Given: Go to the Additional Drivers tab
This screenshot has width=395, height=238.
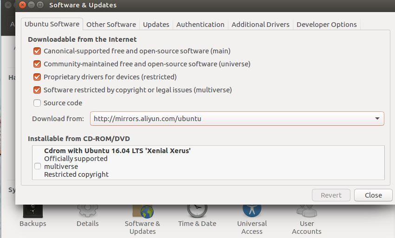Looking at the screenshot, I should pyautogui.click(x=260, y=25).
